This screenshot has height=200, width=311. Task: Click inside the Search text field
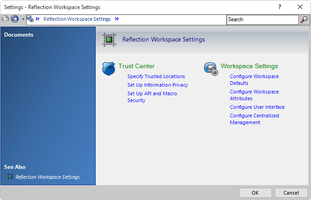click(262, 19)
